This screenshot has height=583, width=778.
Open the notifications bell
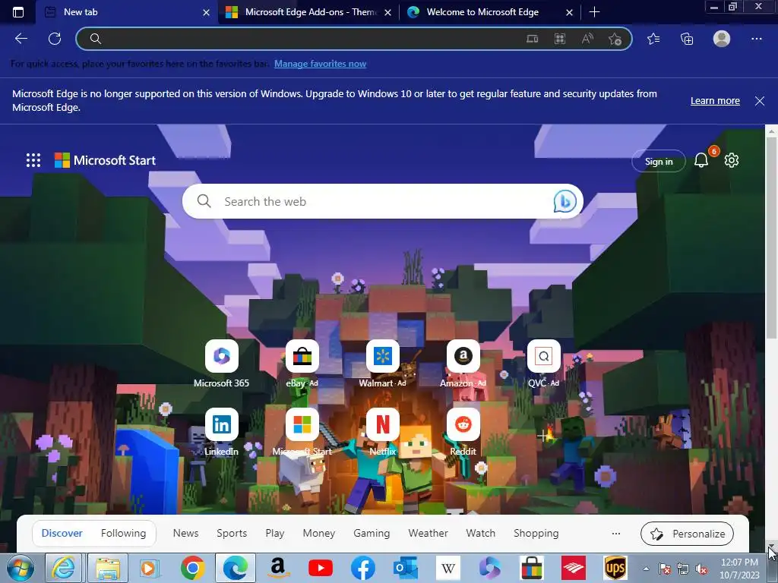pos(701,159)
